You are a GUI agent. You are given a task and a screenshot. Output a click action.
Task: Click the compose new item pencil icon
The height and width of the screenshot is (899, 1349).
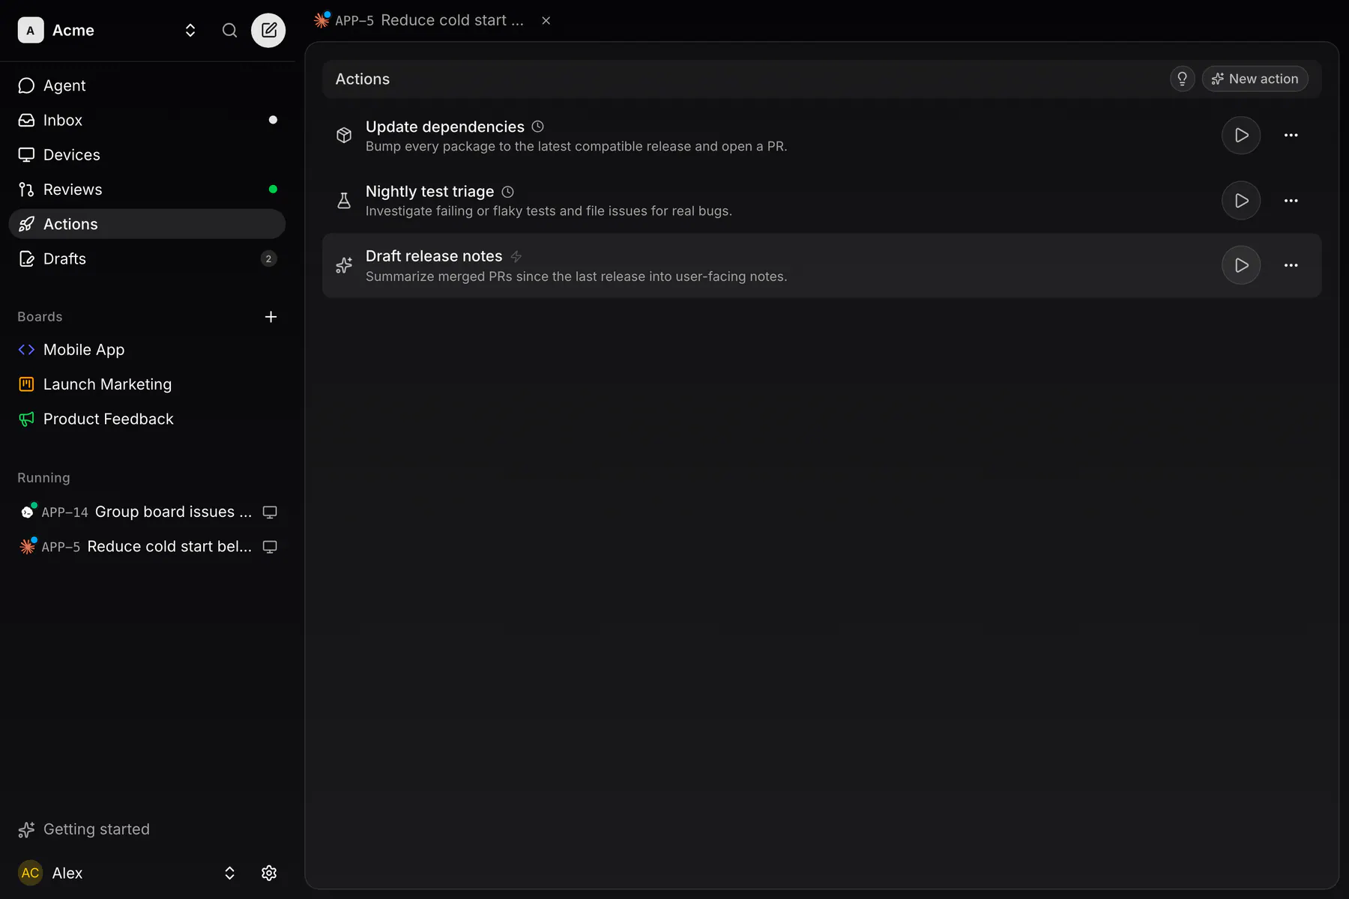(x=268, y=30)
